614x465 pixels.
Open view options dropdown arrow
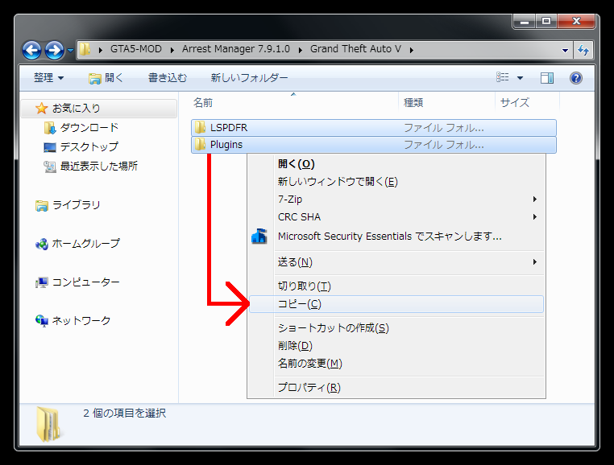[520, 78]
